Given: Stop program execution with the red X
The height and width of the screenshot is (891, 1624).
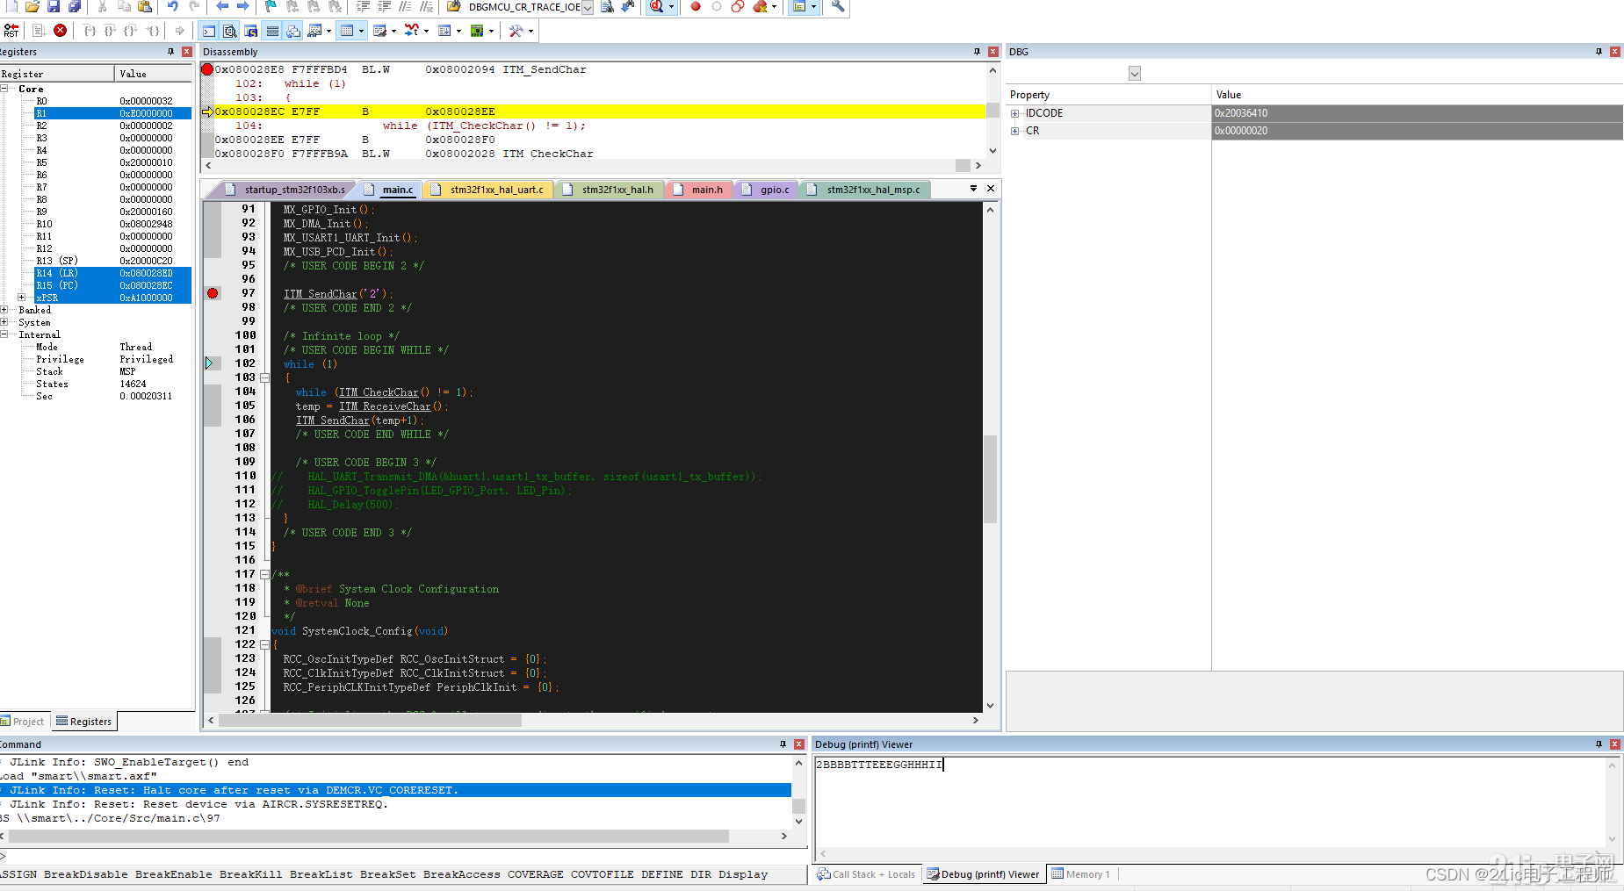Looking at the screenshot, I should (60, 31).
